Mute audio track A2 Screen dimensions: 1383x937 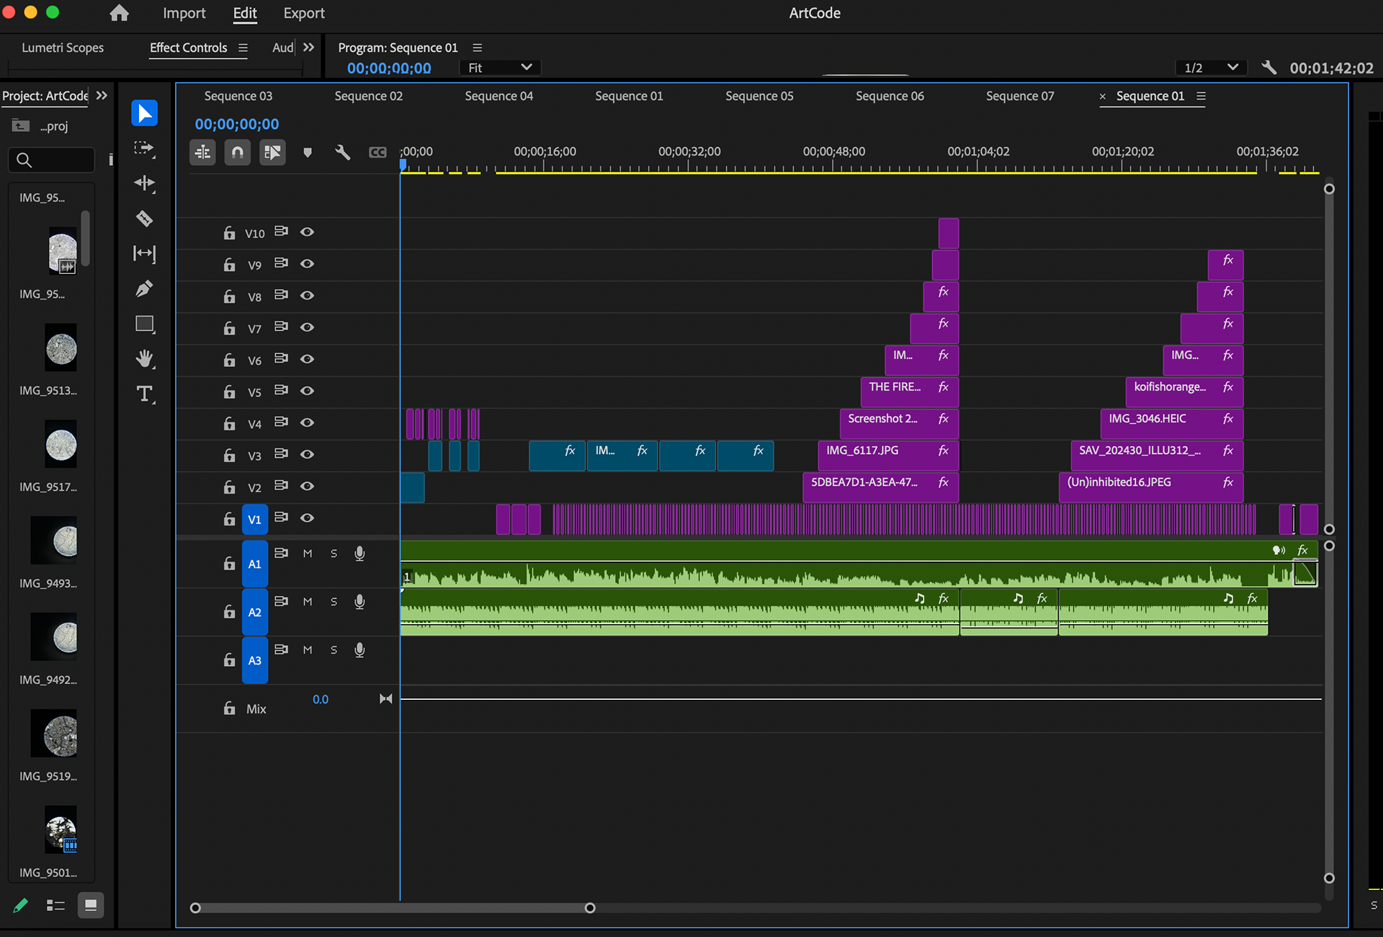point(308,601)
